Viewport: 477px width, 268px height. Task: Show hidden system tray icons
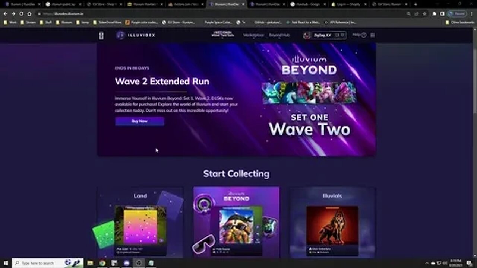(427, 263)
